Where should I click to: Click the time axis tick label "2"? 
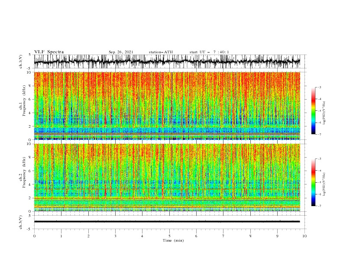88,236
